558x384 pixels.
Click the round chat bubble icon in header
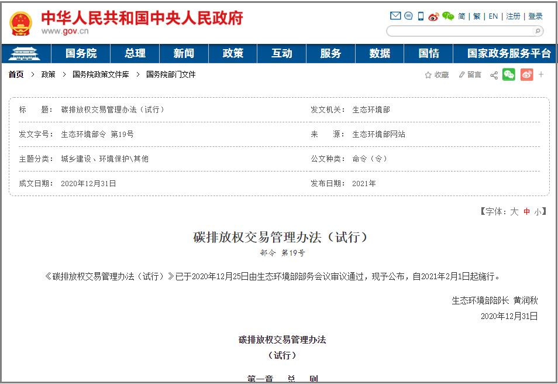408,16
